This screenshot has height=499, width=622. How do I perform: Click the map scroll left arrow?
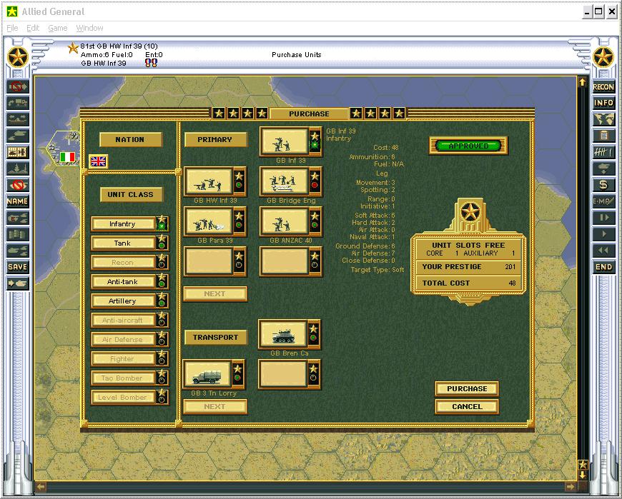click(x=41, y=486)
